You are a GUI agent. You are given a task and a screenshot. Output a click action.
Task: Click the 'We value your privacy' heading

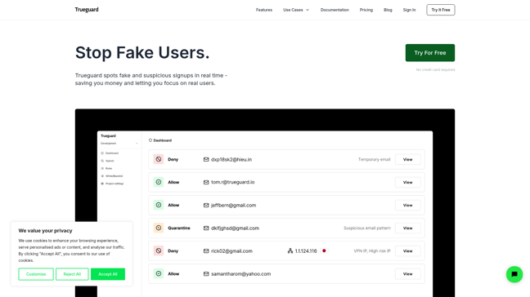(x=45, y=231)
